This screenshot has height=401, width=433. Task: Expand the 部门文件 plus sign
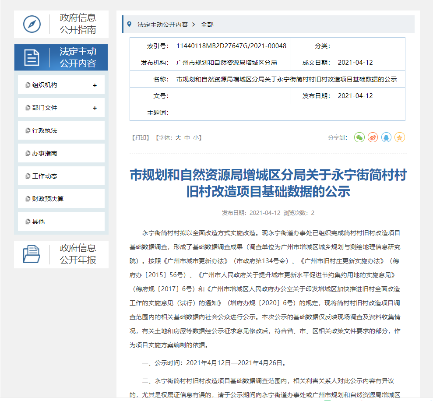(95, 108)
